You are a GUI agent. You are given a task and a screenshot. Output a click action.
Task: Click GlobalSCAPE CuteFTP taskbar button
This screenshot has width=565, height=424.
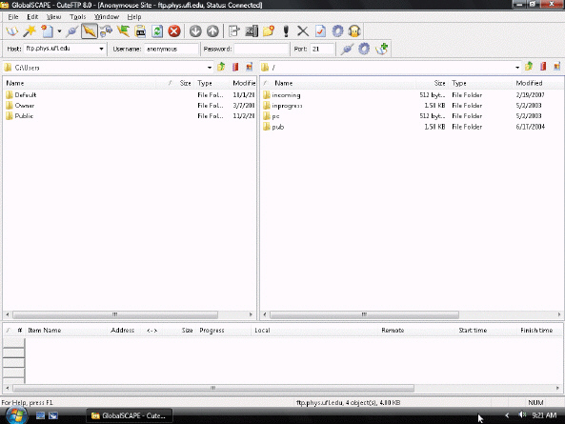(130, 415)
